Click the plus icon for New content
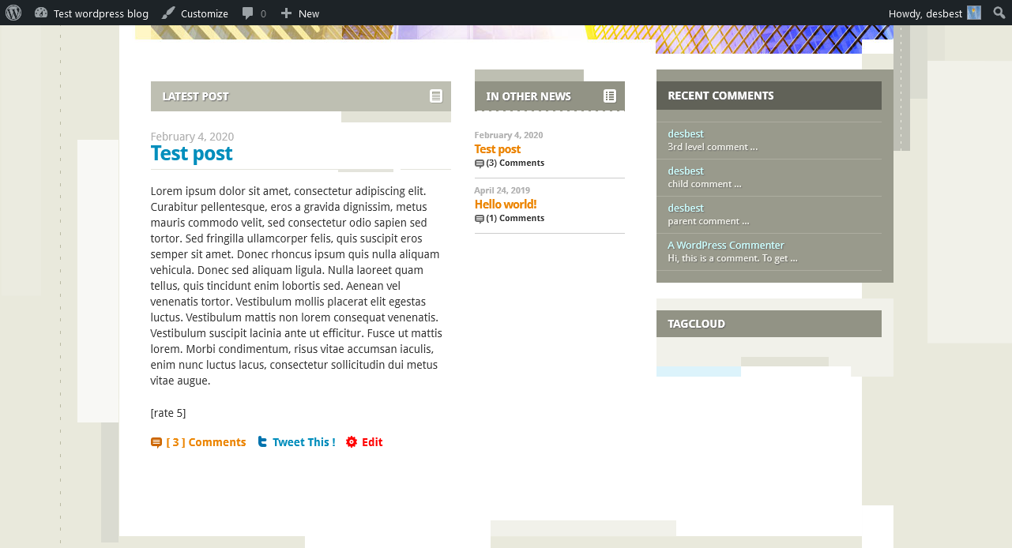 coord(286,13)
